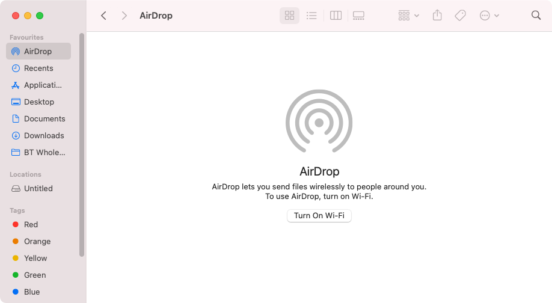Open the Group By grid dropdown
The width and height of the screenshot is (552, 303).
tap(408, 16)
